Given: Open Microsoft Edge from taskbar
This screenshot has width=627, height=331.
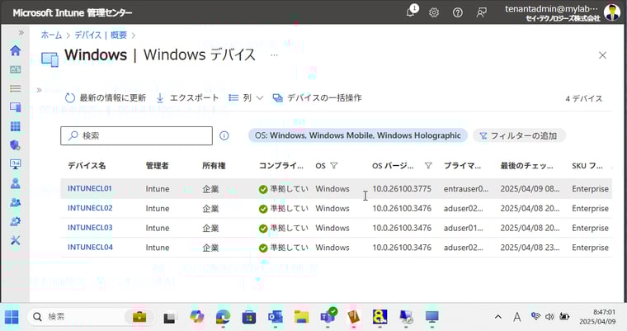Looking at the screenshot, I should 223,317.
